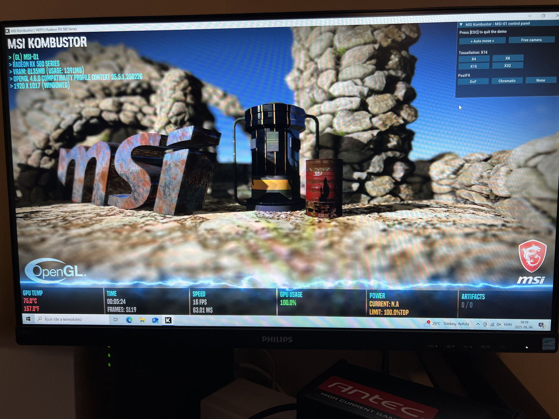
Task: Switch to Free camera mode
Action: tap(531, 40)
